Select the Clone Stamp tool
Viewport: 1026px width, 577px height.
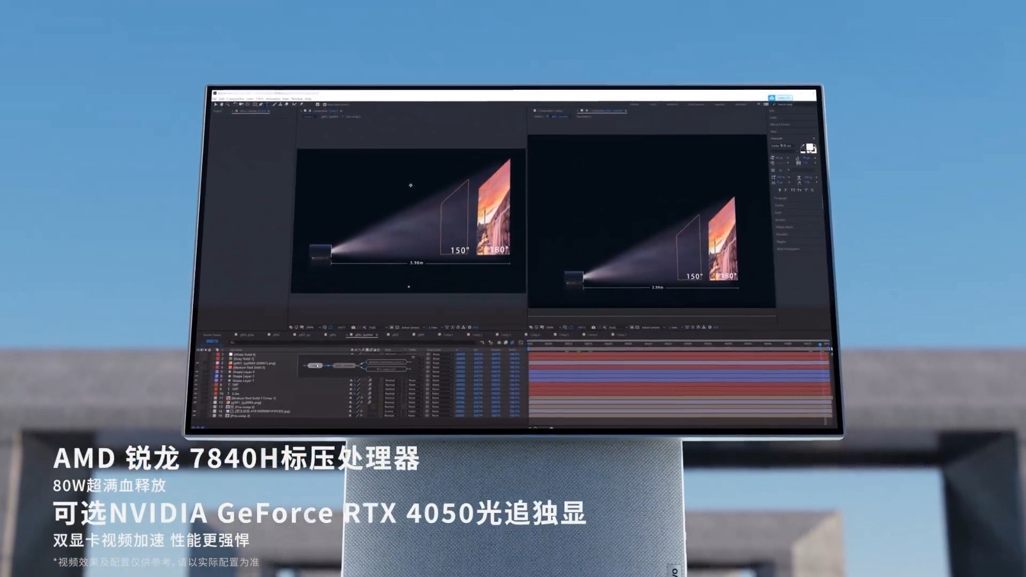click(280, 105)
